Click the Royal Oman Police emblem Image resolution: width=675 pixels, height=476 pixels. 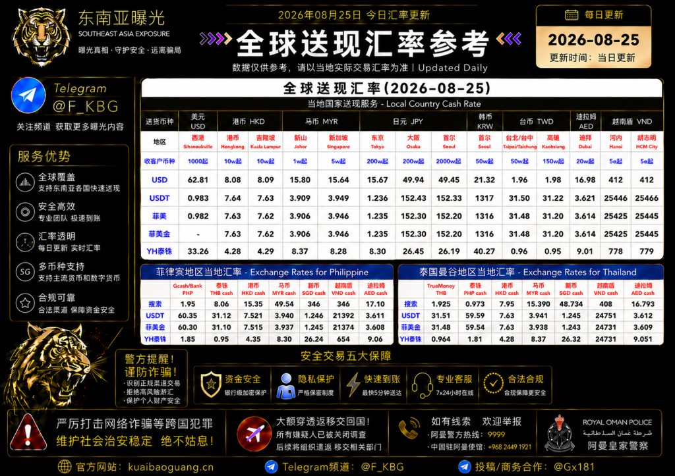[x=559, y=433]
